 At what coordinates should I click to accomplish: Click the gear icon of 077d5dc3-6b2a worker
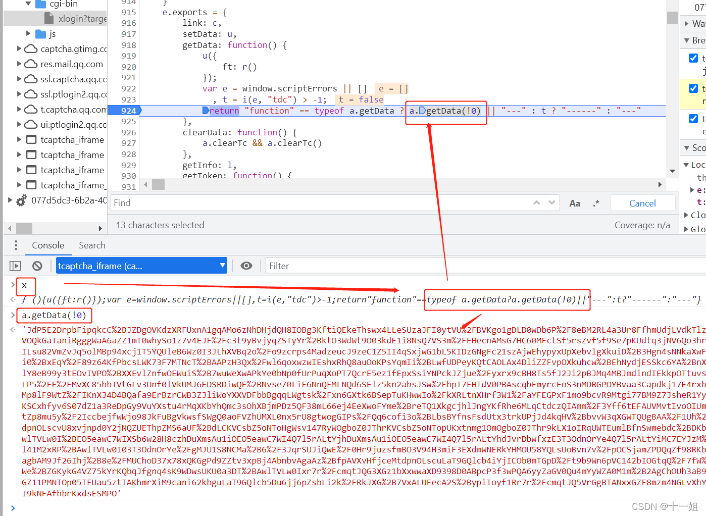[x=21, y=200]
